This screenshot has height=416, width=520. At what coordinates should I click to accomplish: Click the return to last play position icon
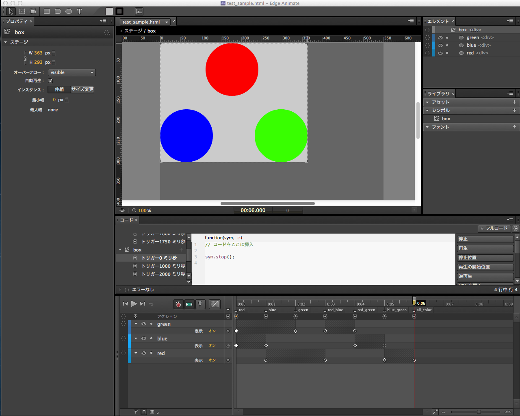pos(151,304)
